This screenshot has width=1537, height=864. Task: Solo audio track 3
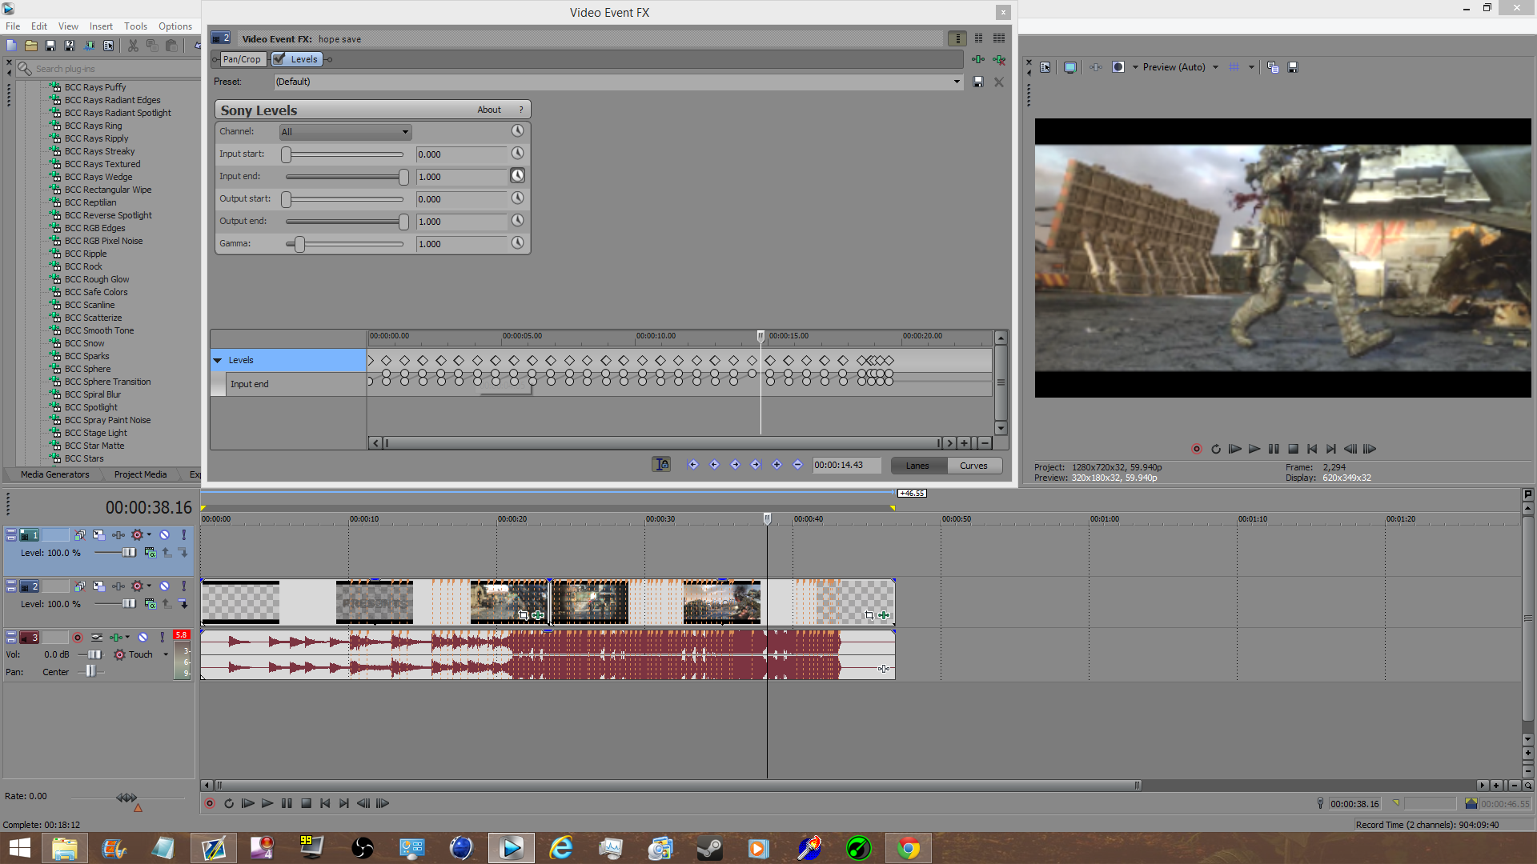[162, 638]
